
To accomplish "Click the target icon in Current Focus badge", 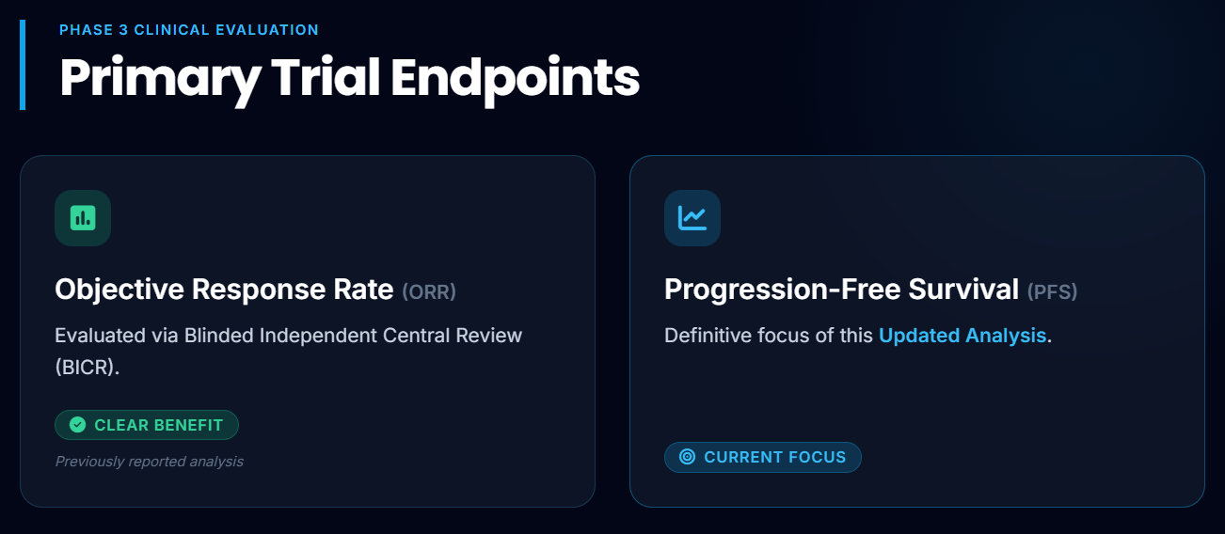I will click(x=688, y=457).
